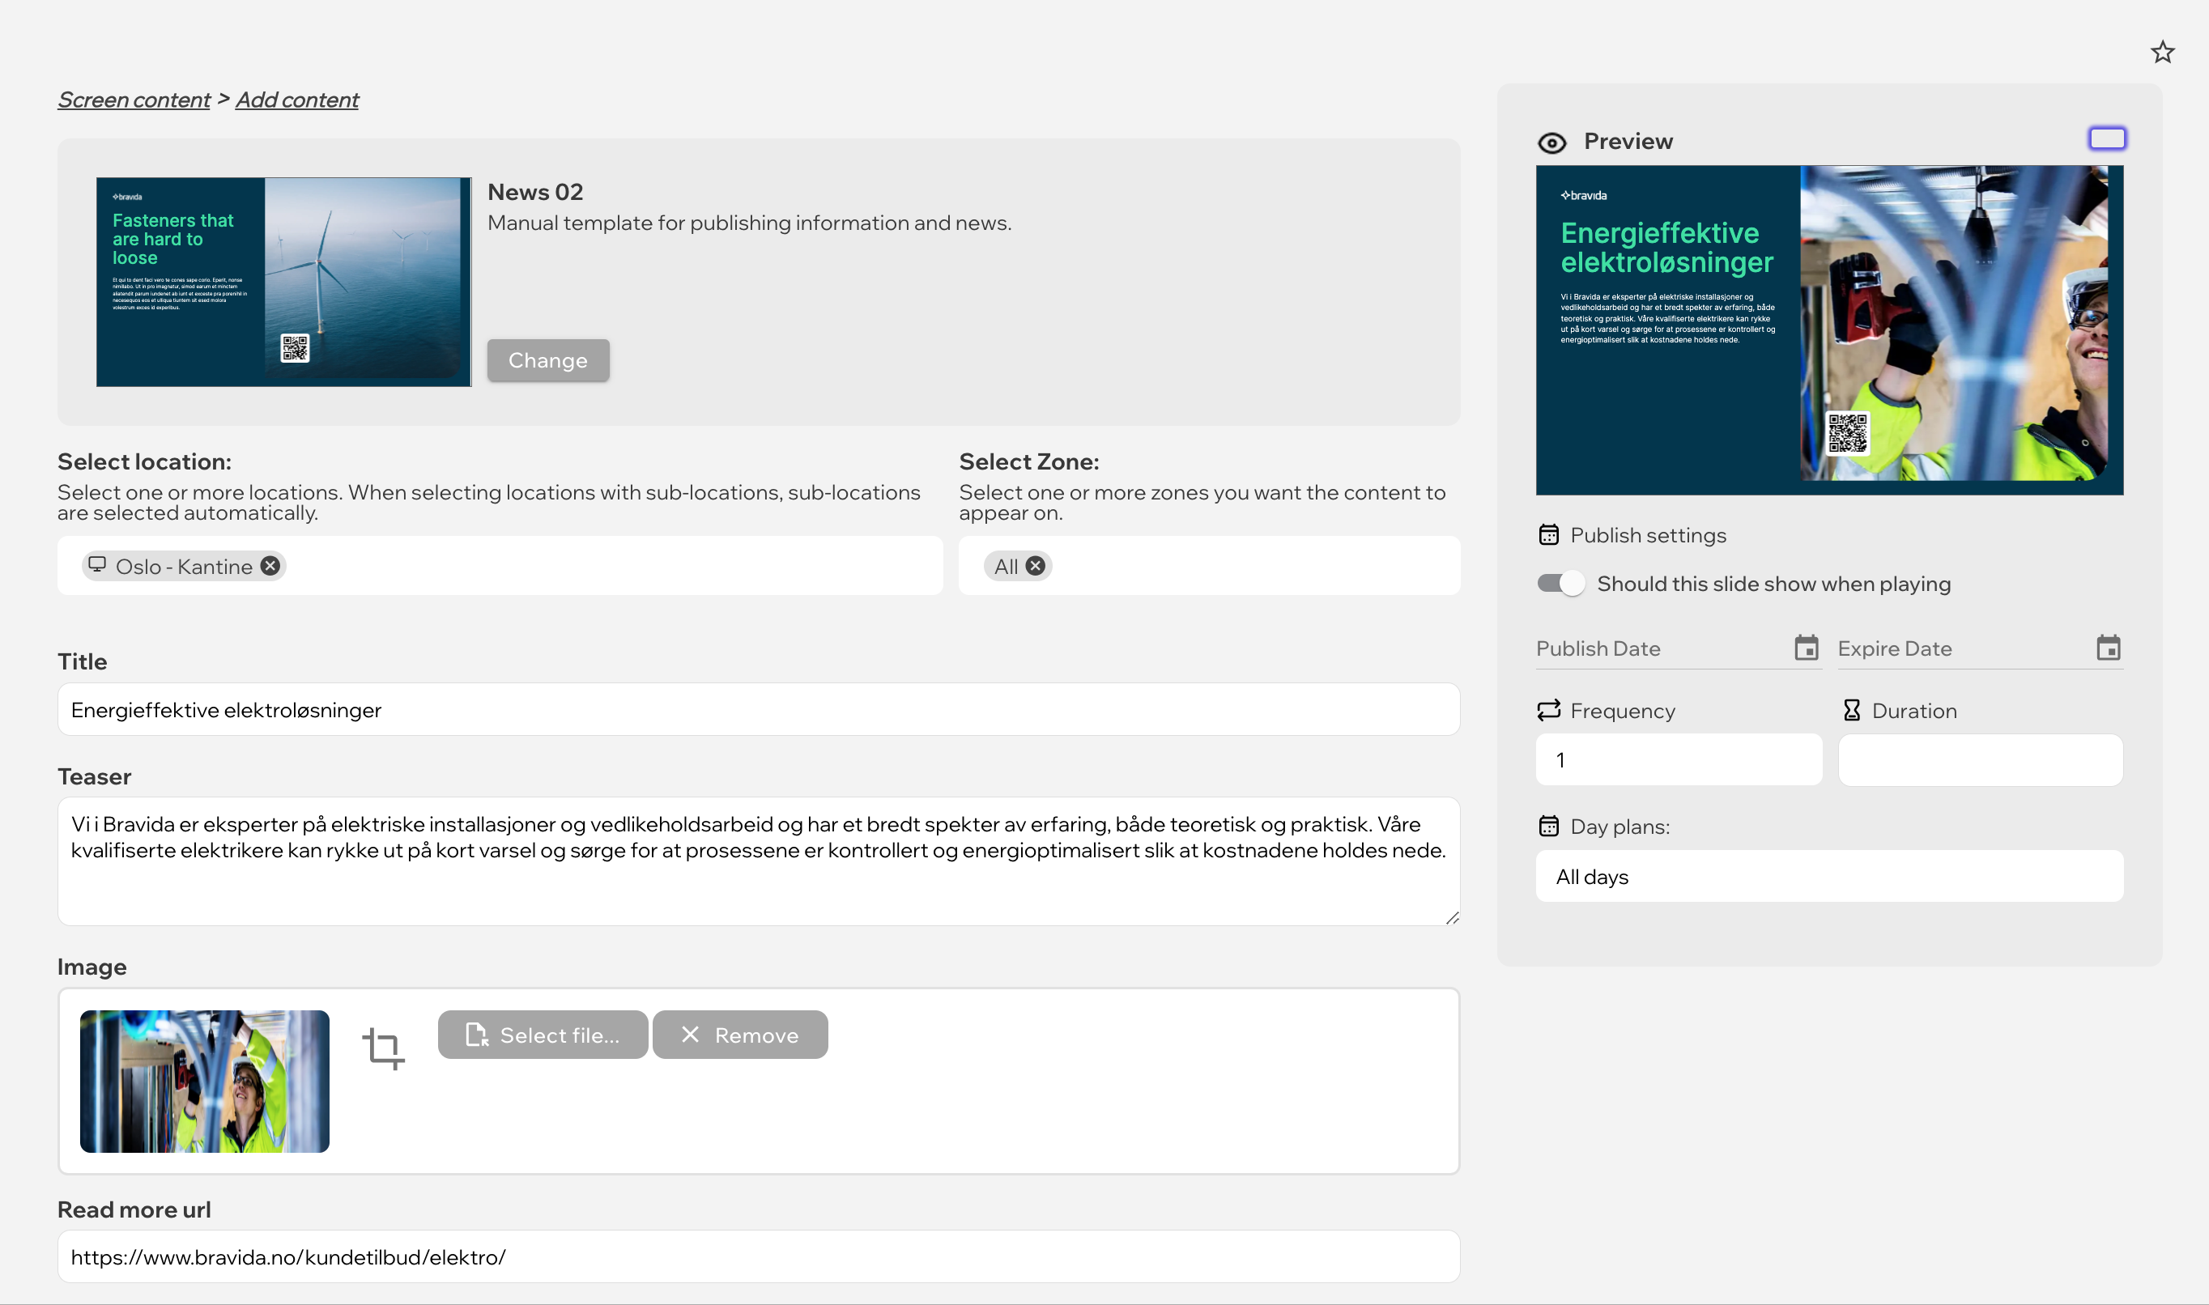The height and width of the screenshot is (1305, 2209).
Task: Open the Select Zone field
Action: coord(1249,565)
